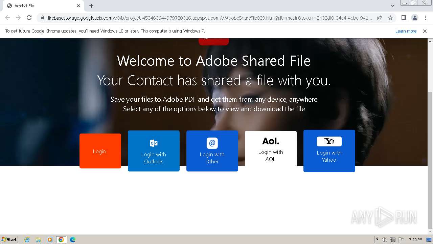Dismiss the Chrome update notification bar

pos(425,31)
